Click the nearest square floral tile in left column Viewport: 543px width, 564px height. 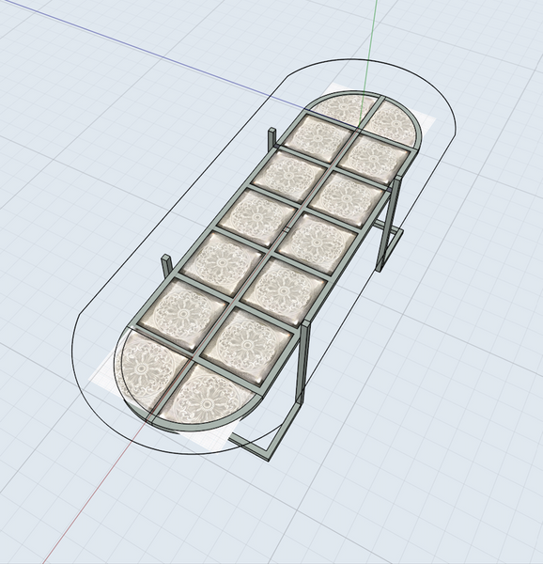[x=183, y=314]
